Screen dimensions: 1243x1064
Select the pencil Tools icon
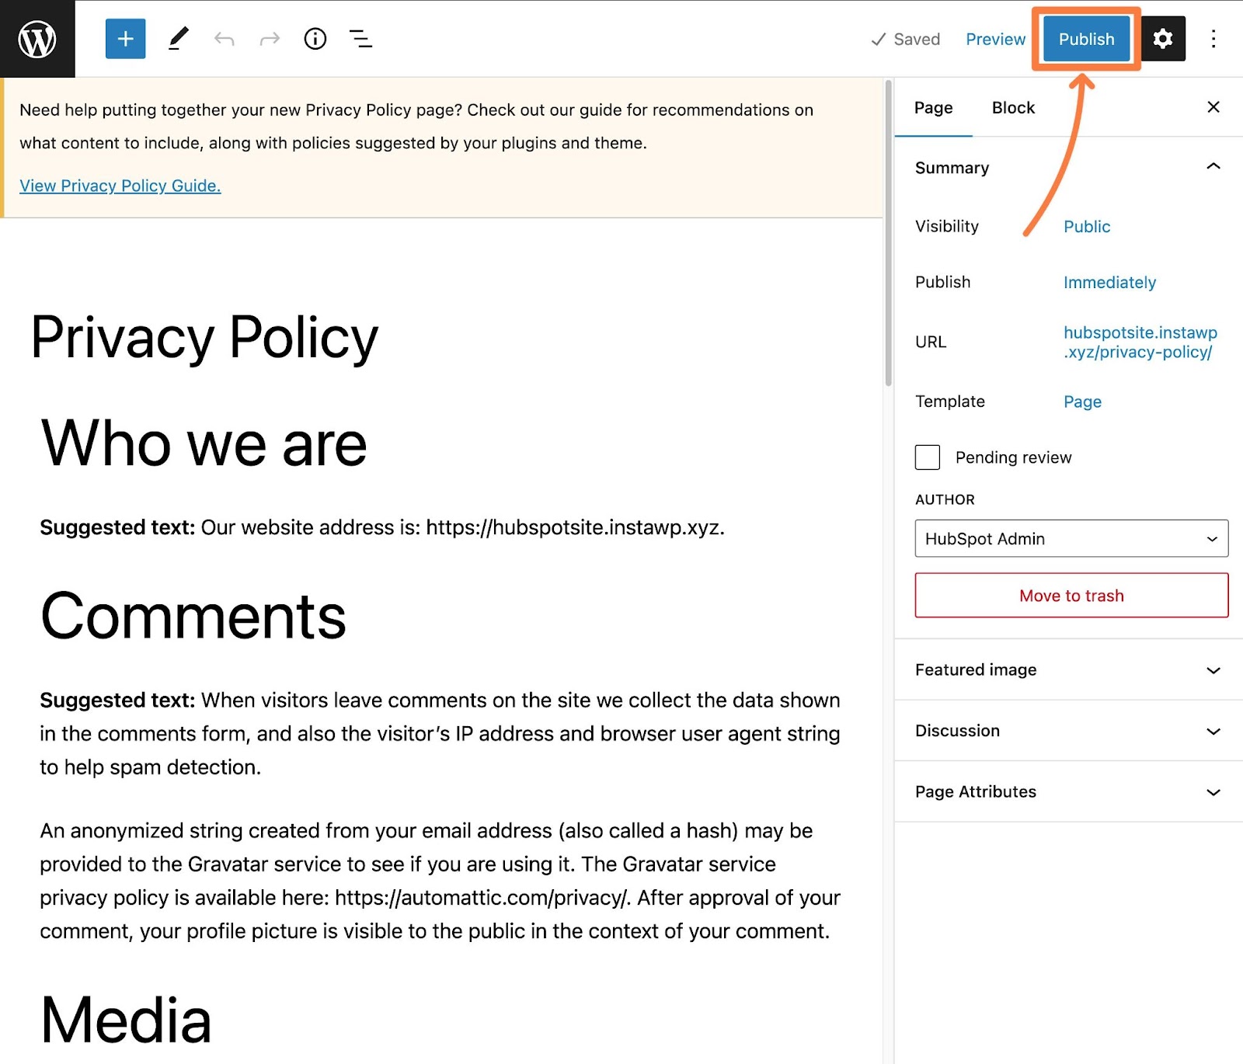pyautogui.click(x=178, y=39)
